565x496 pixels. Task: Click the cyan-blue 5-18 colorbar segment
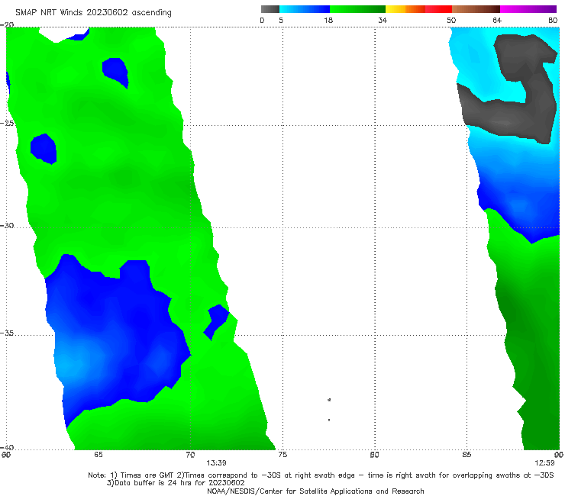(305, 9)
